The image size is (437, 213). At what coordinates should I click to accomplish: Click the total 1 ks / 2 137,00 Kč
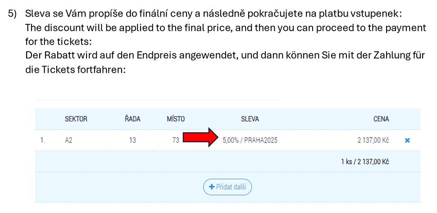(x=365, y=161)
